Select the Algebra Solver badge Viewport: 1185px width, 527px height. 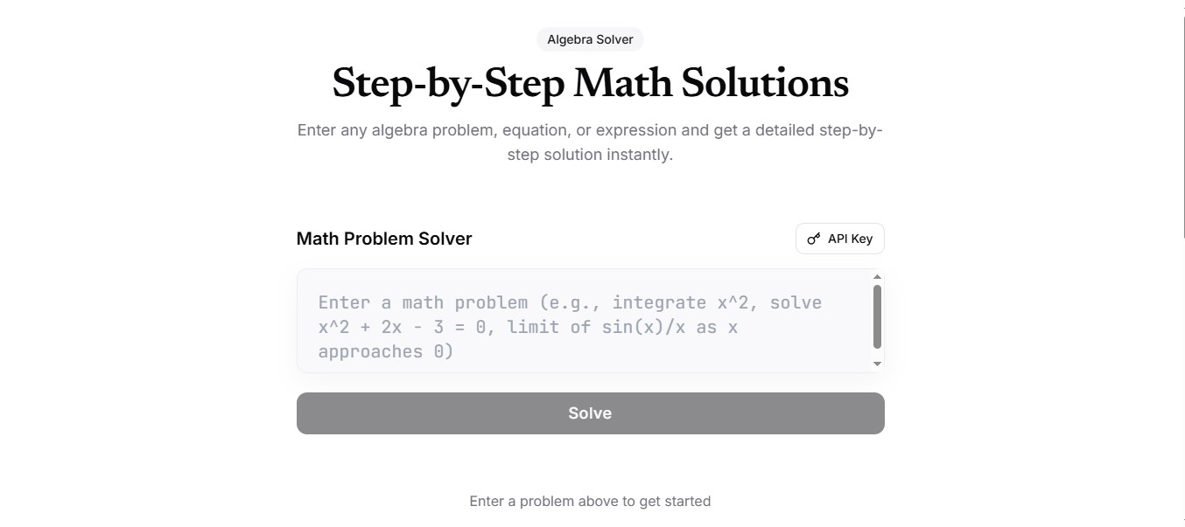[590, 39]
